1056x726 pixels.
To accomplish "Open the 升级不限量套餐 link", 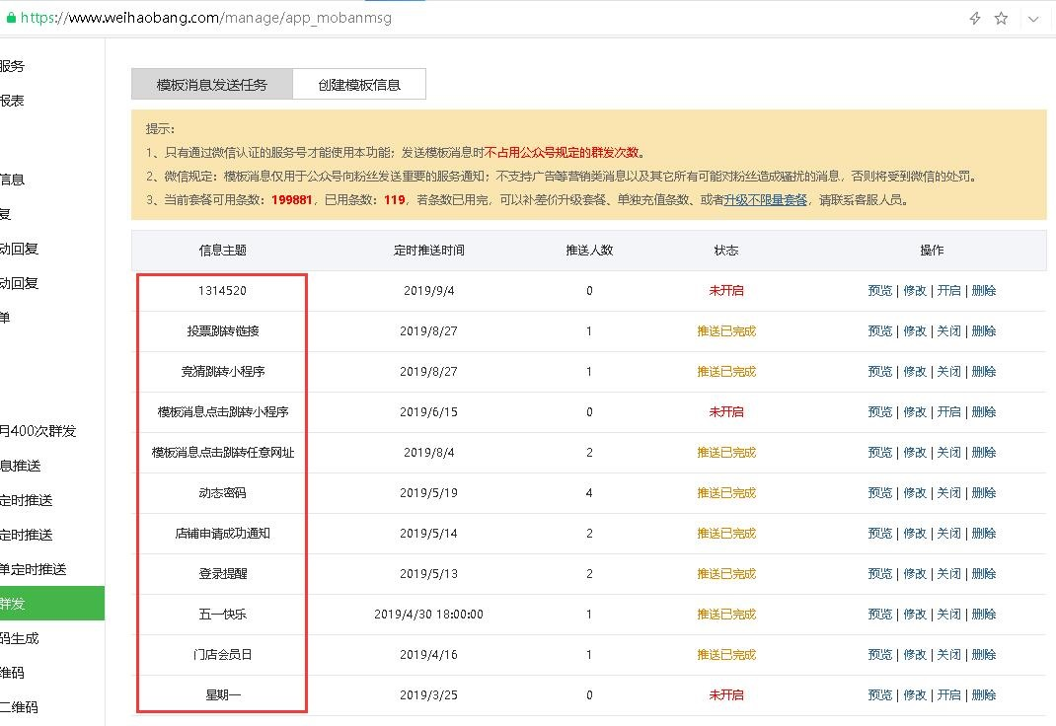I will pyautogui.click(x=765, y=200).
